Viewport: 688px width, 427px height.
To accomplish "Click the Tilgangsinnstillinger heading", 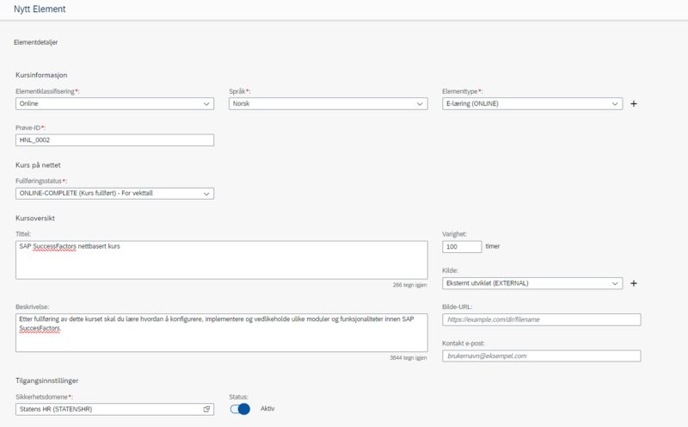I will coord(47,381).
